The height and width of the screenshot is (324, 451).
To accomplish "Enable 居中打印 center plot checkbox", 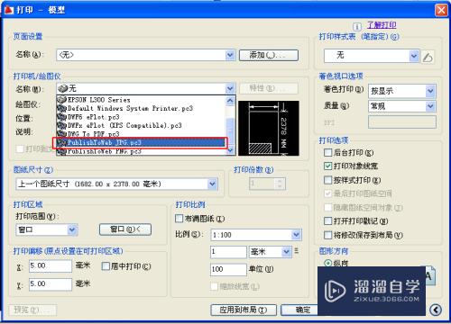I will coord(106,265).
